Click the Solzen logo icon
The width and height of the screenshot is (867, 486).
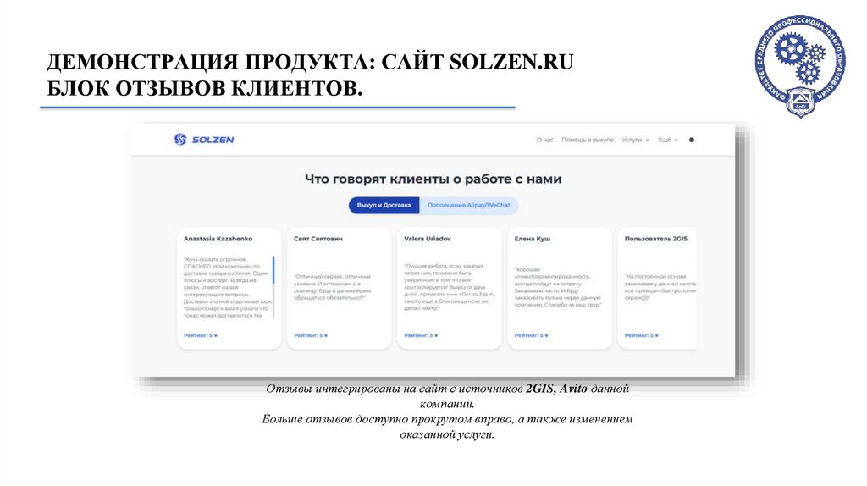(180, 140)
